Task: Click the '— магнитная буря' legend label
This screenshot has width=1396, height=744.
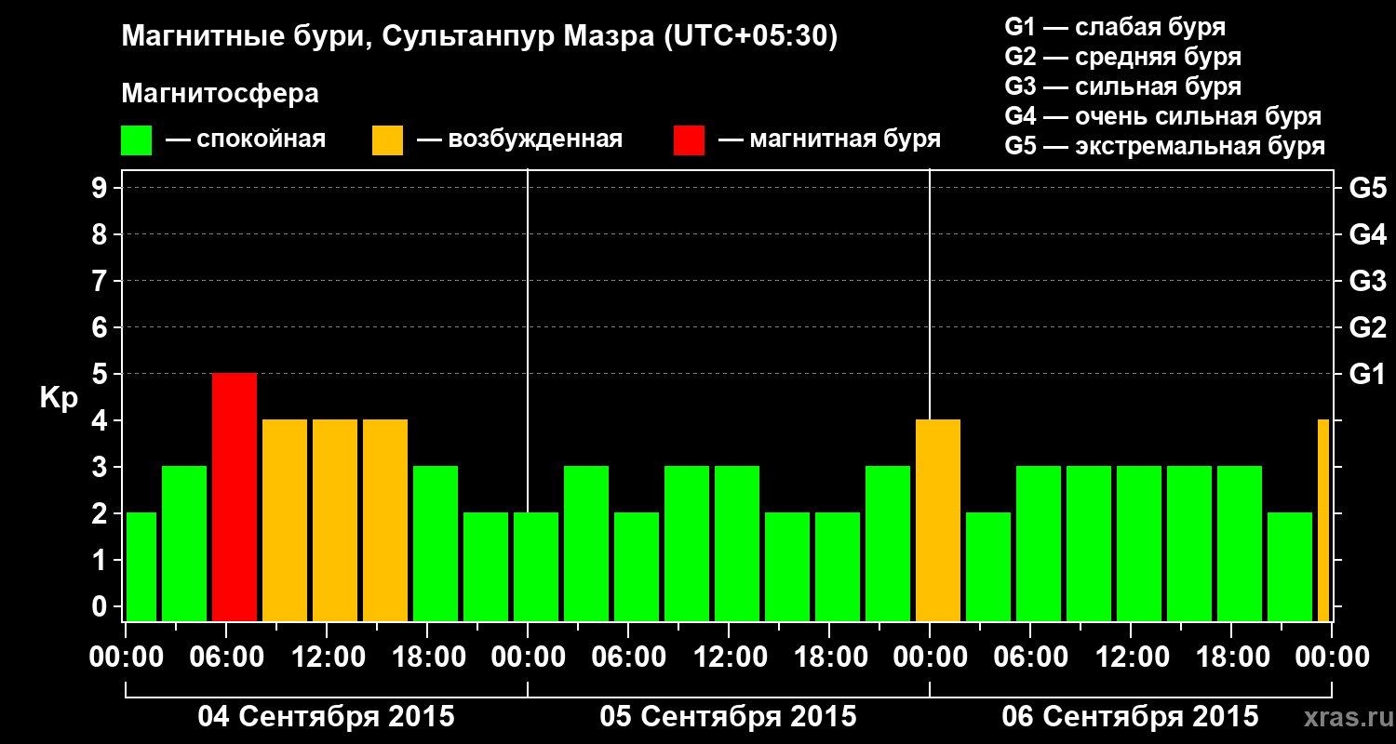Action: (x=829, y=139)
